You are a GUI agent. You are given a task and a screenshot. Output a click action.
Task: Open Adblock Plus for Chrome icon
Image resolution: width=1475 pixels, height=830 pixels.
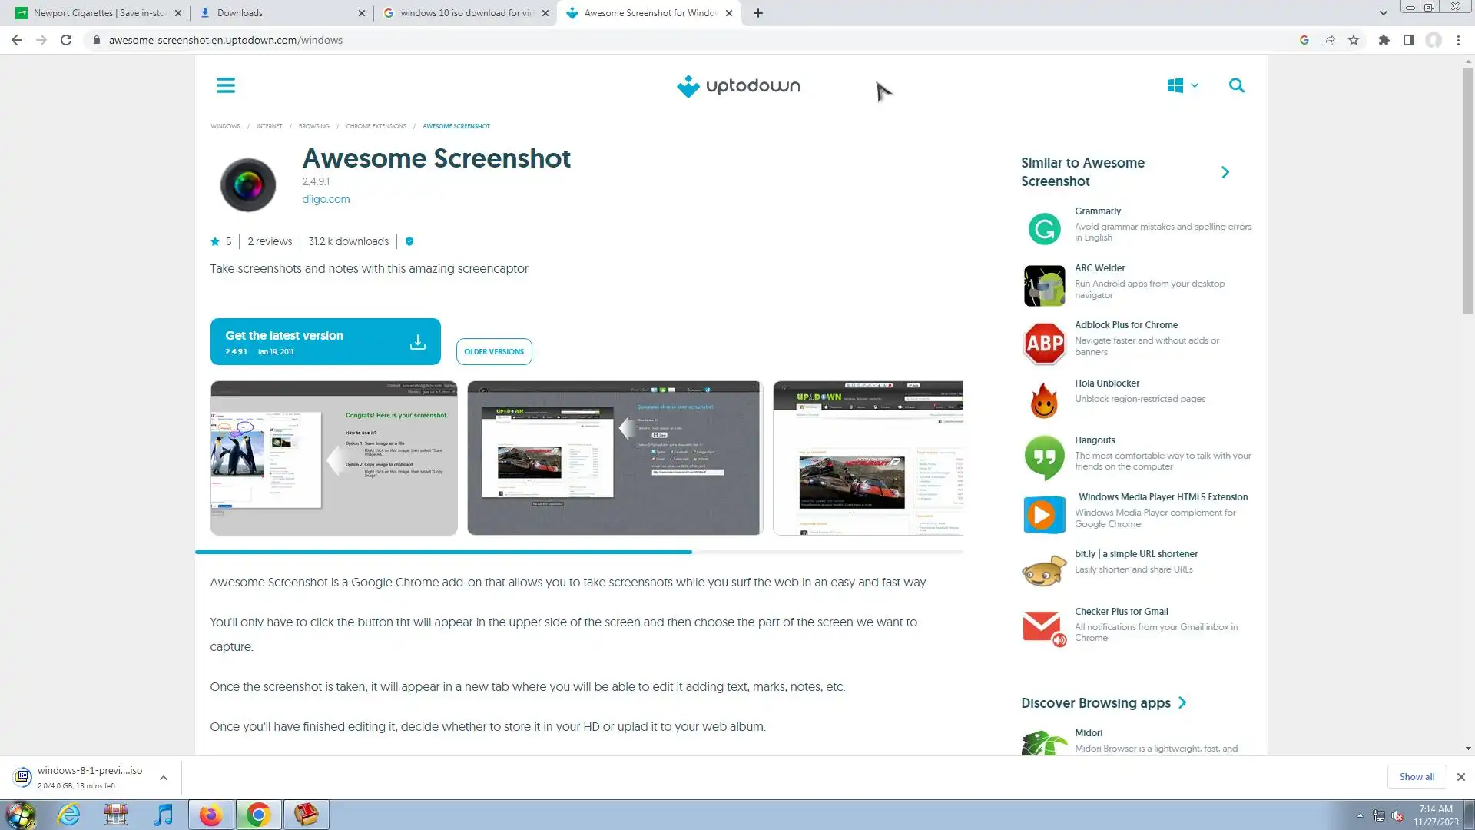tap(1044, 343)
